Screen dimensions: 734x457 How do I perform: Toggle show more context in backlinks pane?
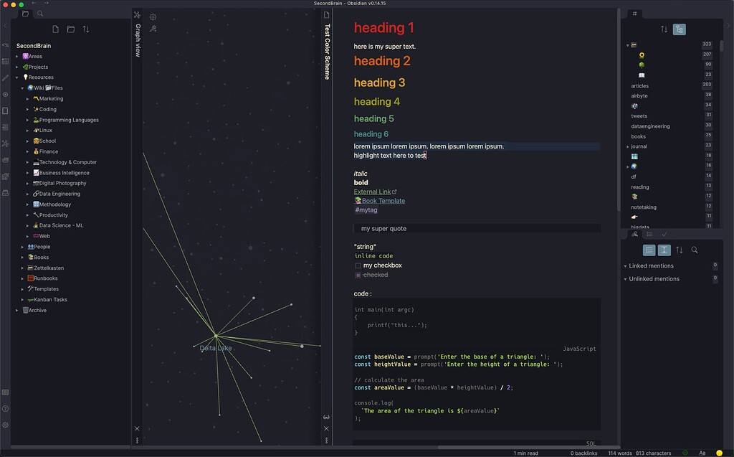point(664,250)
